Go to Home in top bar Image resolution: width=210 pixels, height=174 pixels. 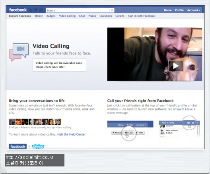[168, 10]
